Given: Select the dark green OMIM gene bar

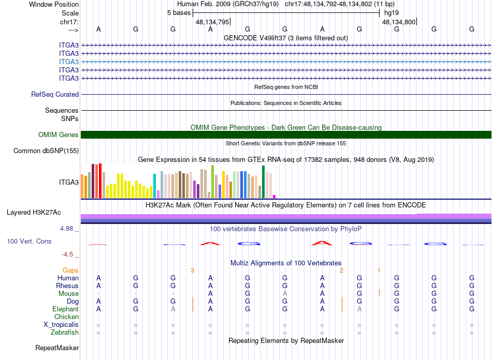Looking at the screenshot, I should click(286, 134).
